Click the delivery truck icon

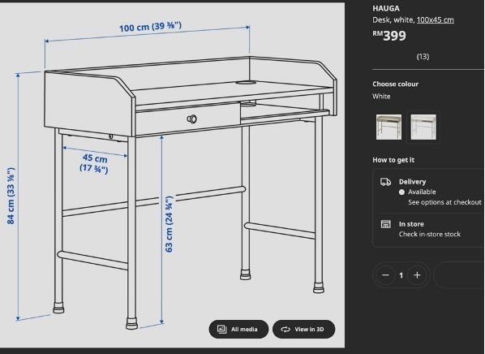tap(386, 182)
